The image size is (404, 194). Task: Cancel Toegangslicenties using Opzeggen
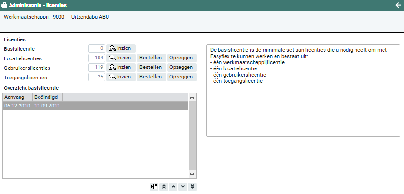[181, 77]
